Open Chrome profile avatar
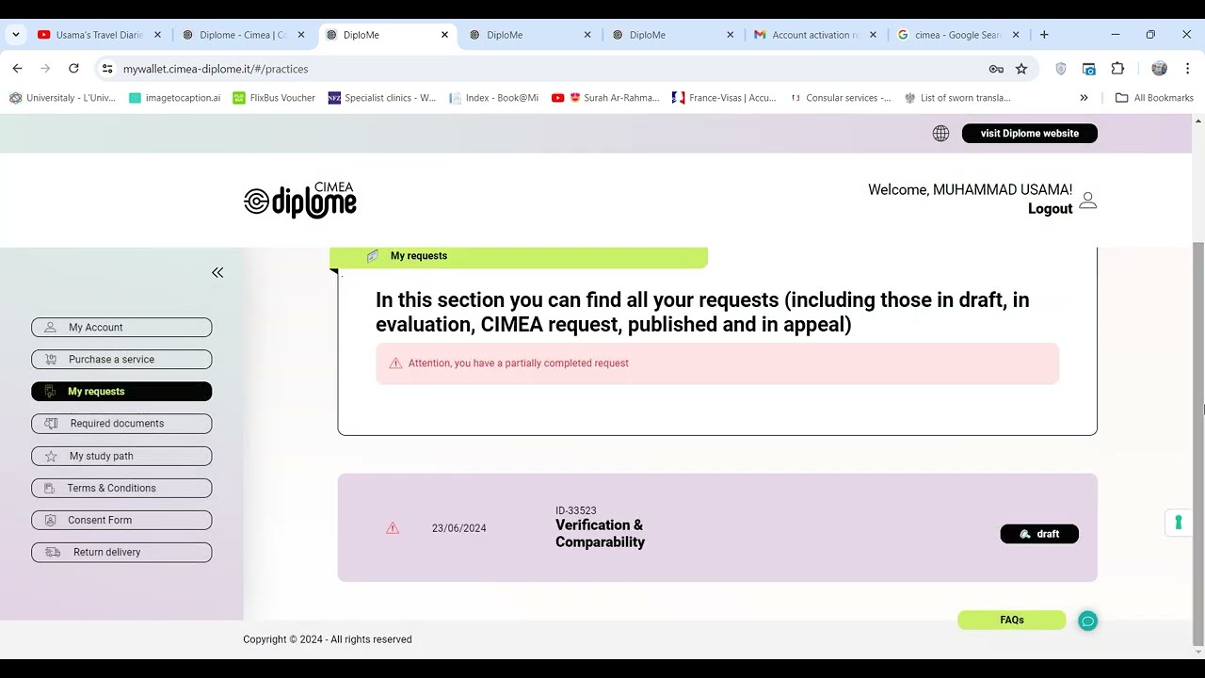Viewport: 1205px width, 678px height. click(1159, 69)
